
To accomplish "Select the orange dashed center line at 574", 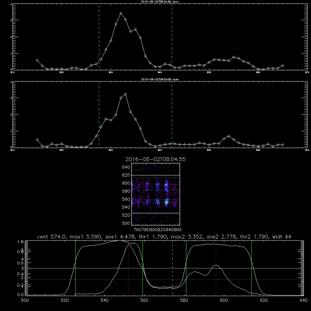I will tap(172, 268).
